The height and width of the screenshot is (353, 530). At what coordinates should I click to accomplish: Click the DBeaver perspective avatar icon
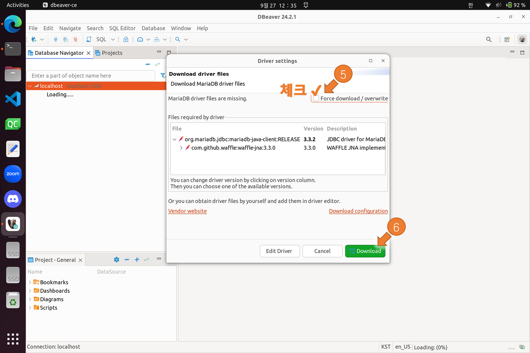click(x=522, y=39)
